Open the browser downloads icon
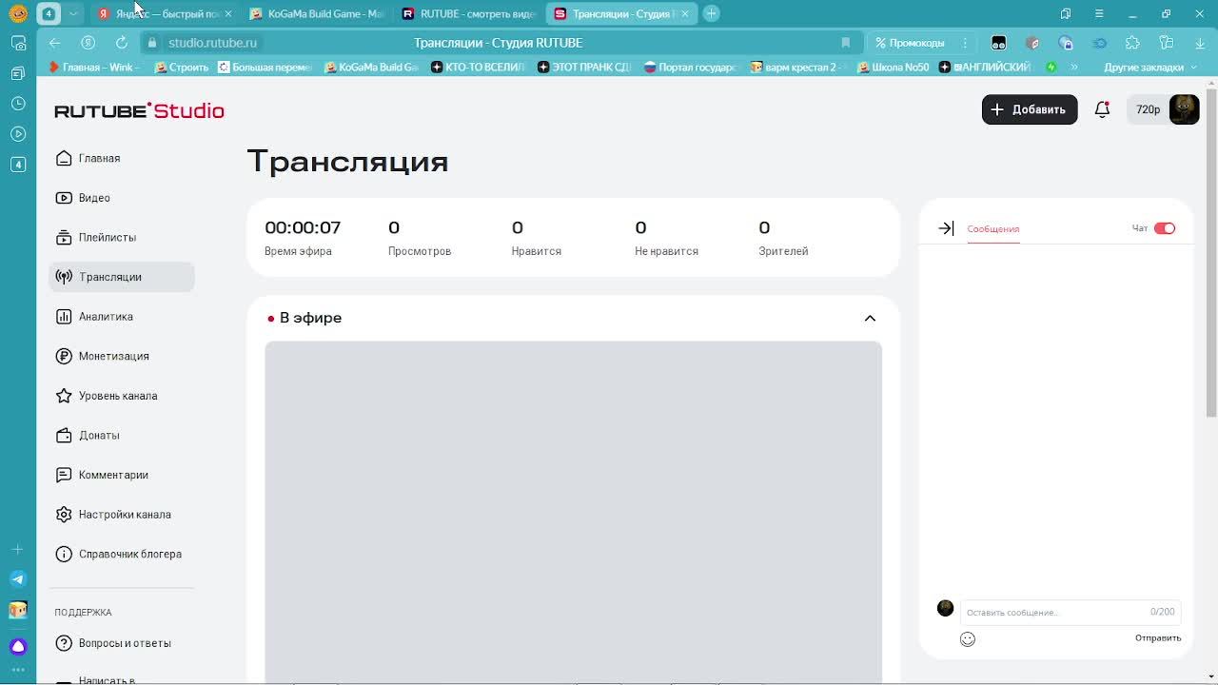 coord(1200,43)
